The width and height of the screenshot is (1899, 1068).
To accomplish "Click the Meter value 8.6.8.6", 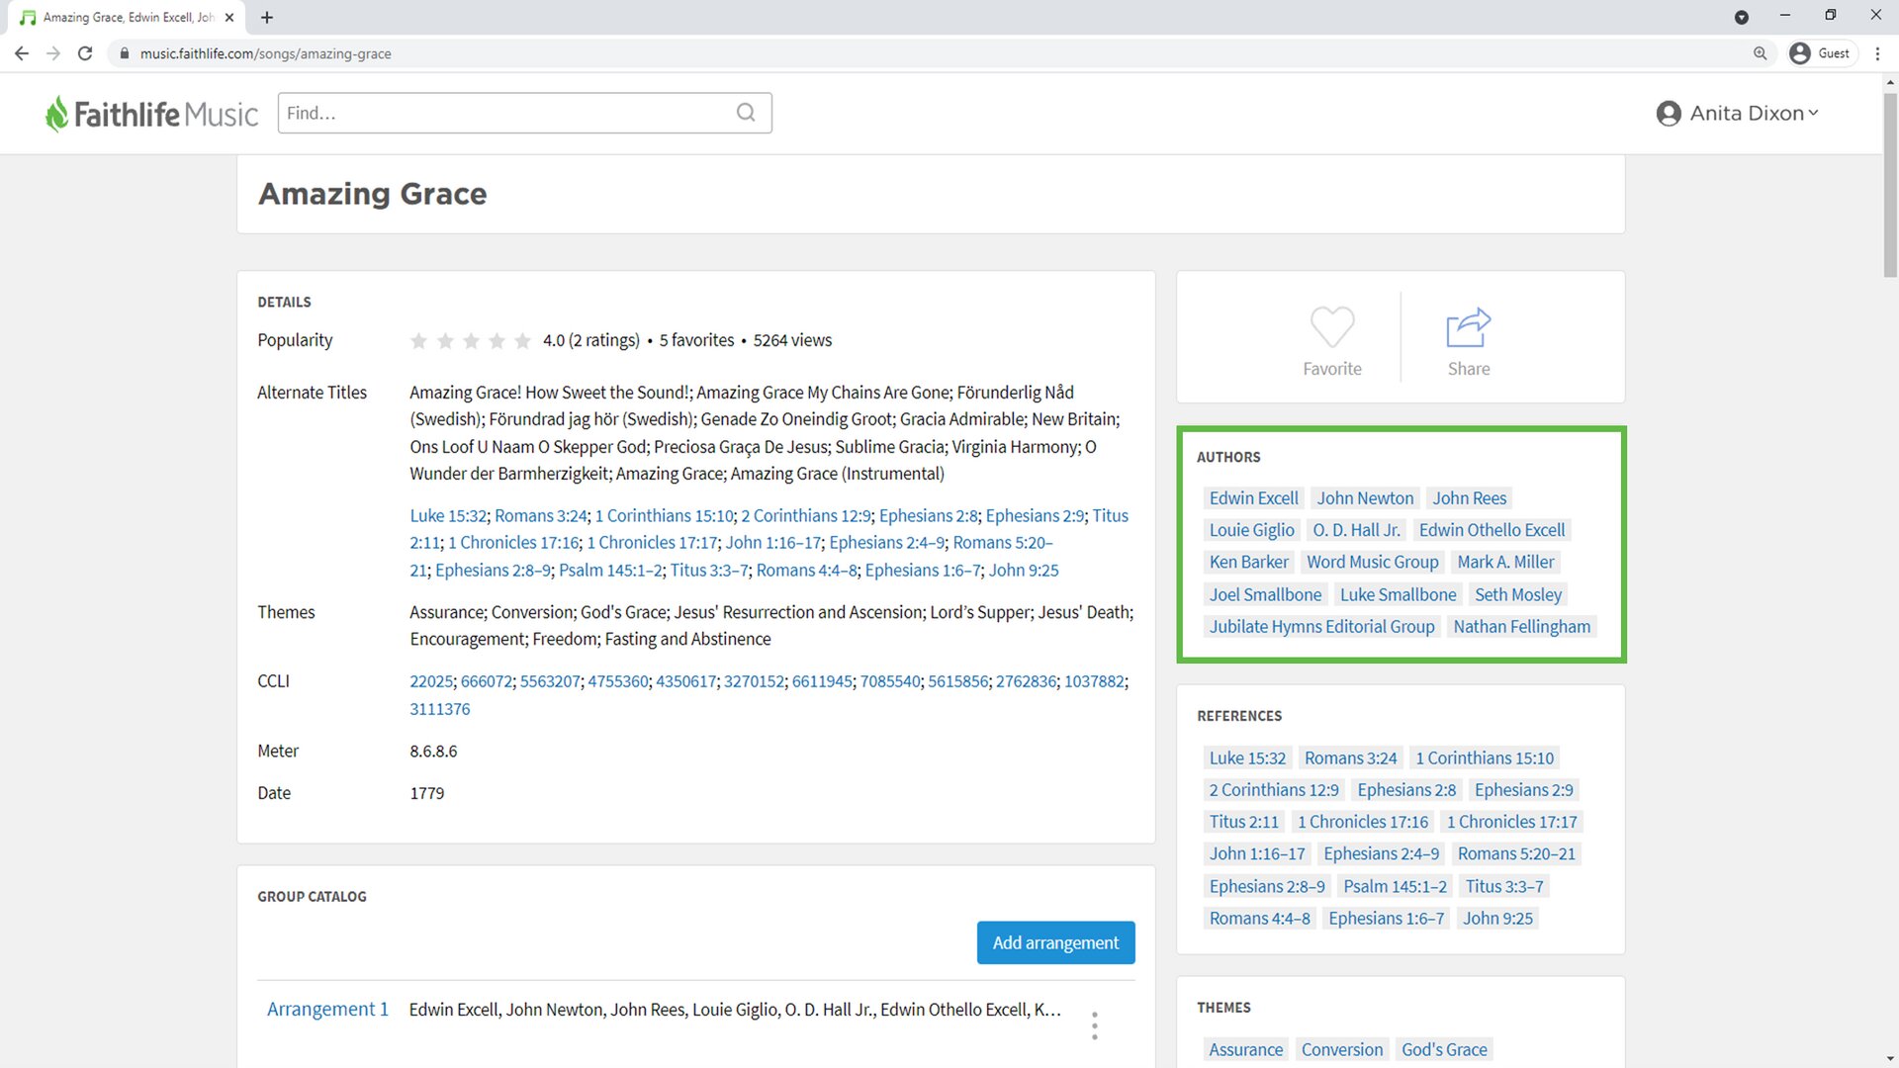I will (433, 752).
